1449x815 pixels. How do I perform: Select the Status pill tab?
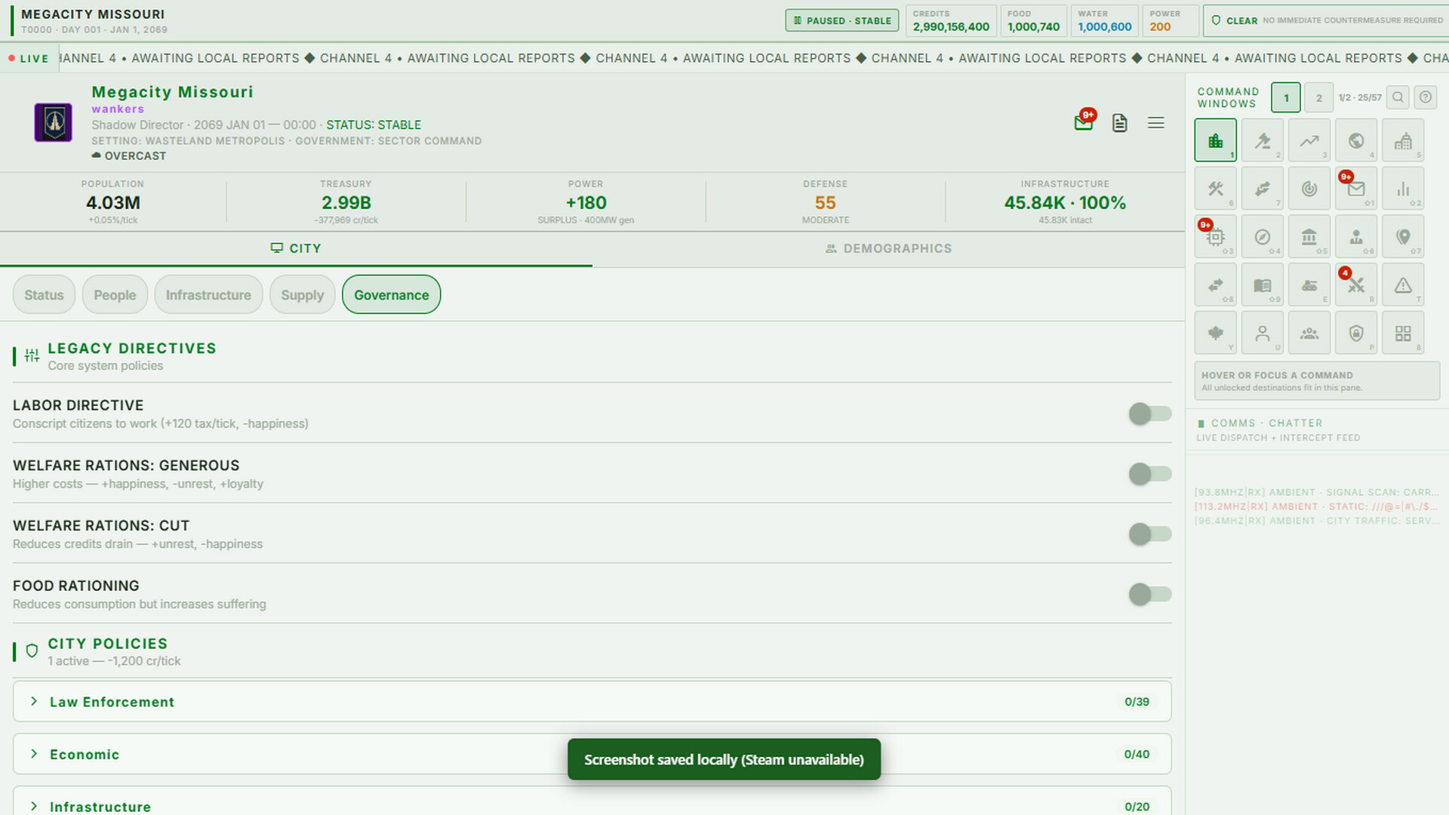(x=44, y=295)
